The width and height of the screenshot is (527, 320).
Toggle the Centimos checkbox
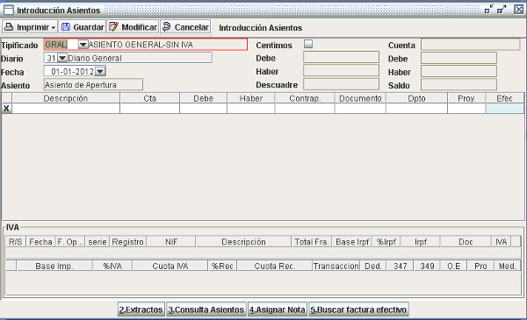click(308, 44)
